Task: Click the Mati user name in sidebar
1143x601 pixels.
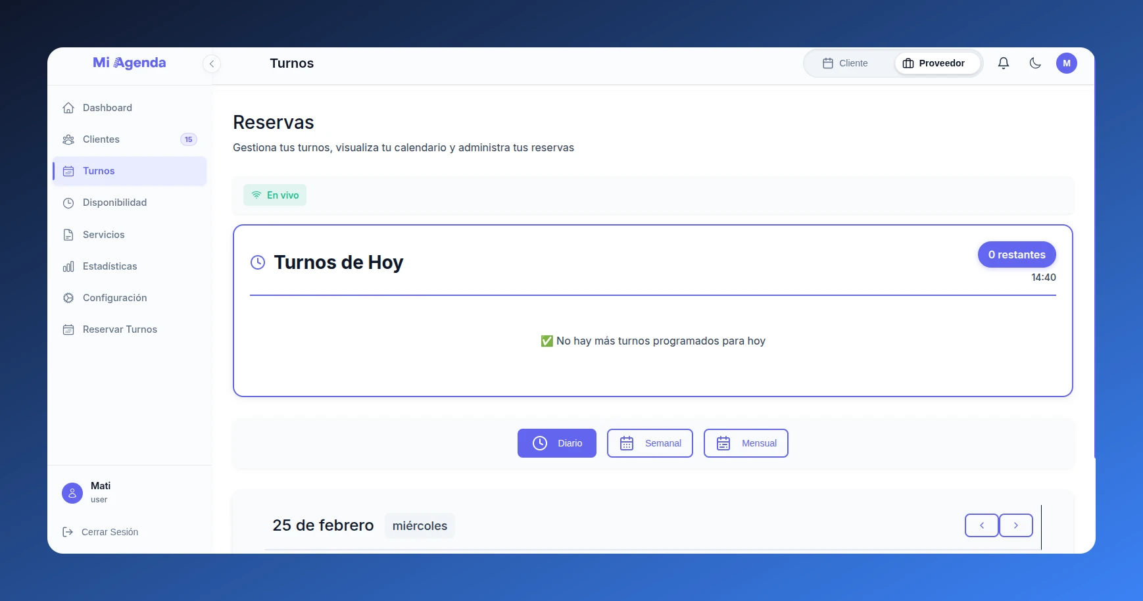Action: (101, 486)
